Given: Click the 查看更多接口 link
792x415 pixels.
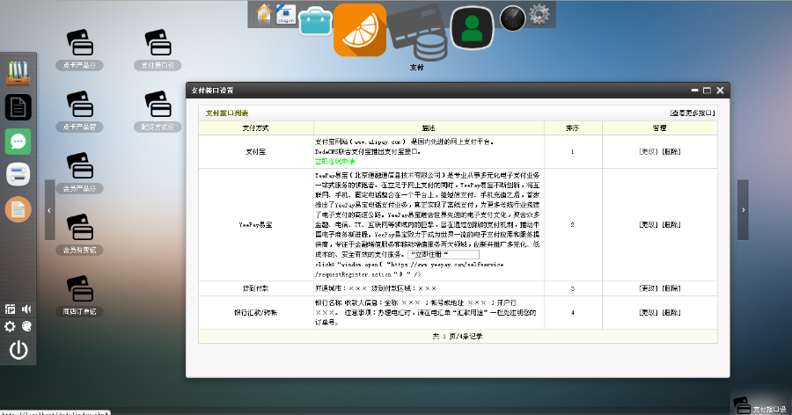Looking at the screenshot, I should pyautogui.click(x=693, y=113).
